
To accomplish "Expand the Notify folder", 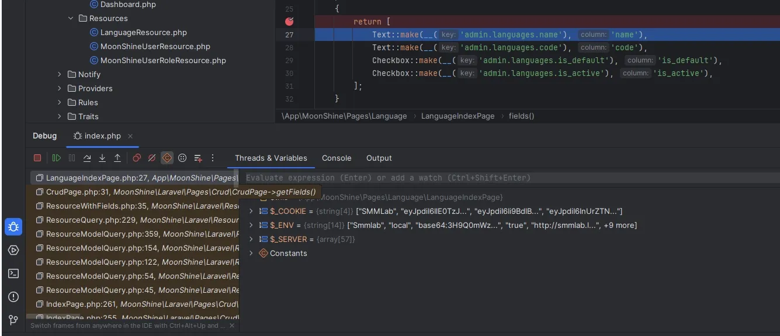I will pos(60,74).
